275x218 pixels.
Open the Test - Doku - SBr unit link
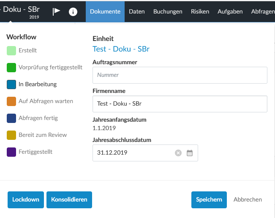click(121, 49)
